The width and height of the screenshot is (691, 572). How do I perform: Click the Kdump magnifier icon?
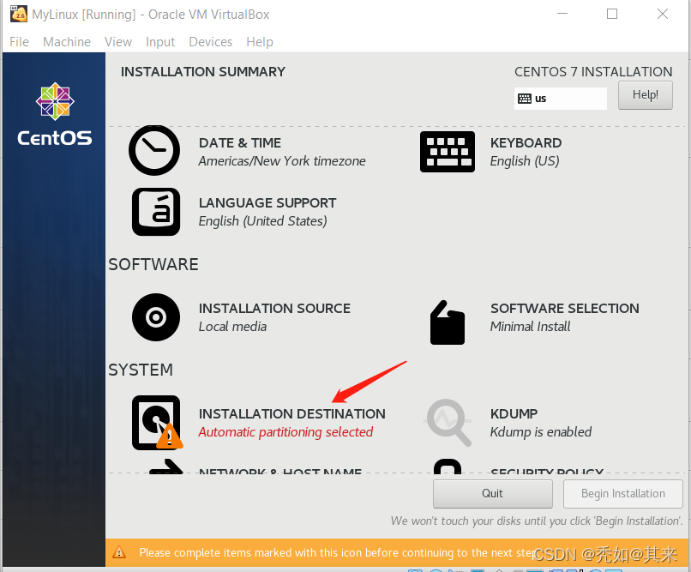coord(448,423)
